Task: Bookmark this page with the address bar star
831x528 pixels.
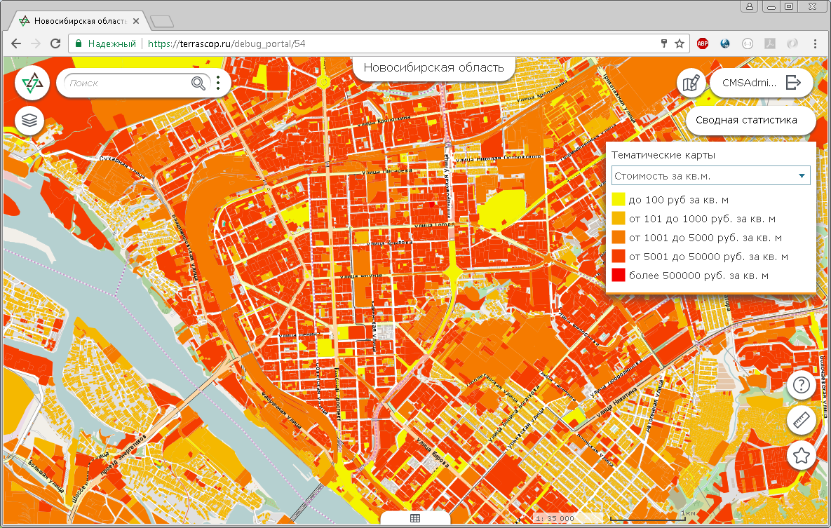Action: click(x=680, y=43)
